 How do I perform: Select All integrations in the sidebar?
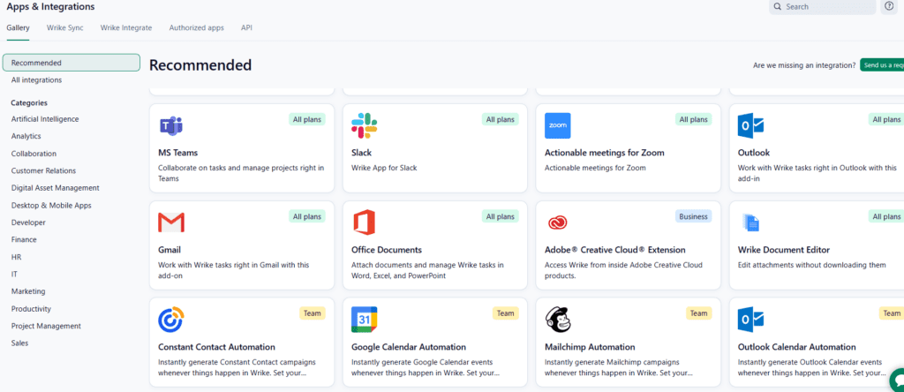point(36,80)
